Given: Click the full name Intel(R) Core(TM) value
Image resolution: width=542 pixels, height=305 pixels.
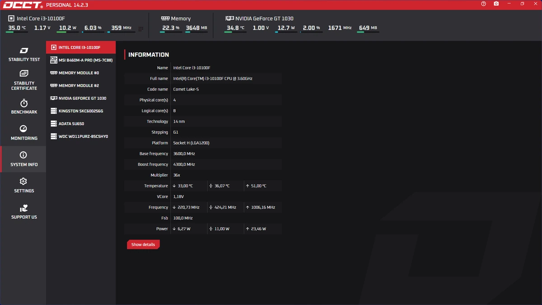Looking at the screenshot, I should click(x=213, y=79).
